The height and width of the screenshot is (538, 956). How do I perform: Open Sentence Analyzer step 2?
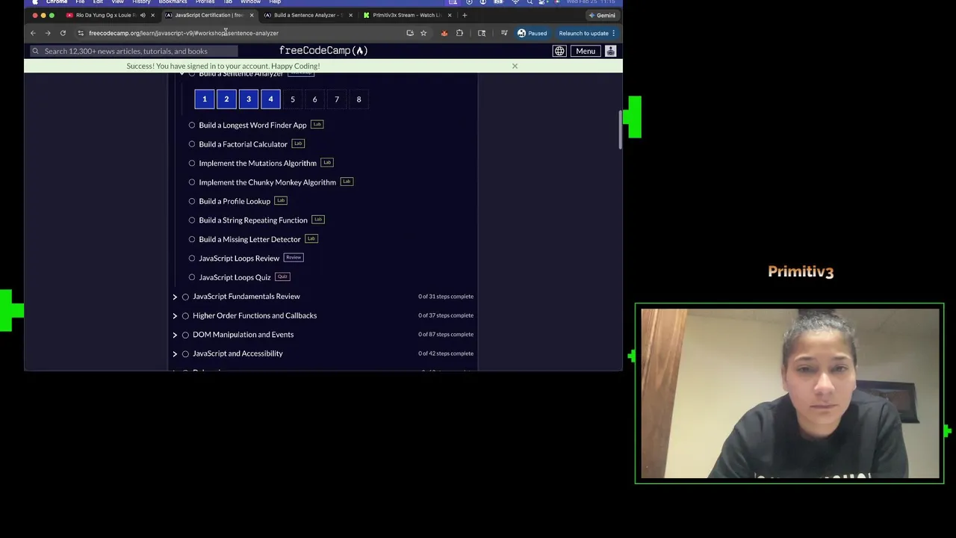click(x=226, y=99)
